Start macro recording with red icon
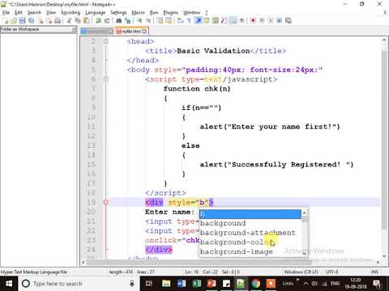 [x=253, y=20]
